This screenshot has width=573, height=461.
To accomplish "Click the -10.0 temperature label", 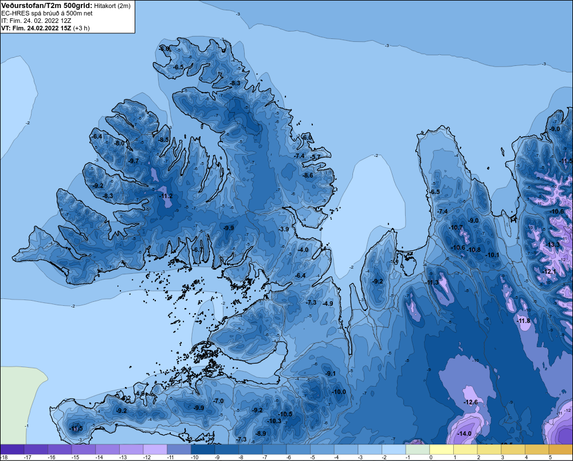I will point(339,392).
